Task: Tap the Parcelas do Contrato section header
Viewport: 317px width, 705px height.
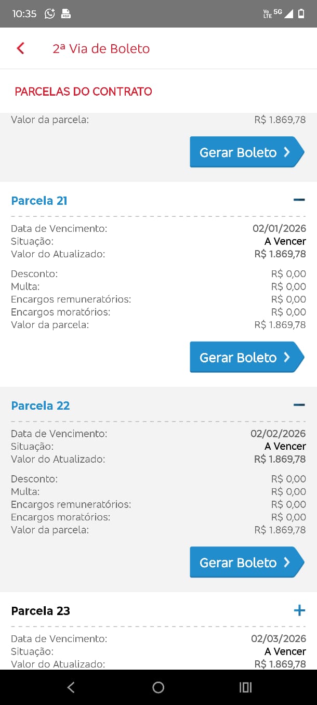Action: pyautogui.click(x=83, y=92)
